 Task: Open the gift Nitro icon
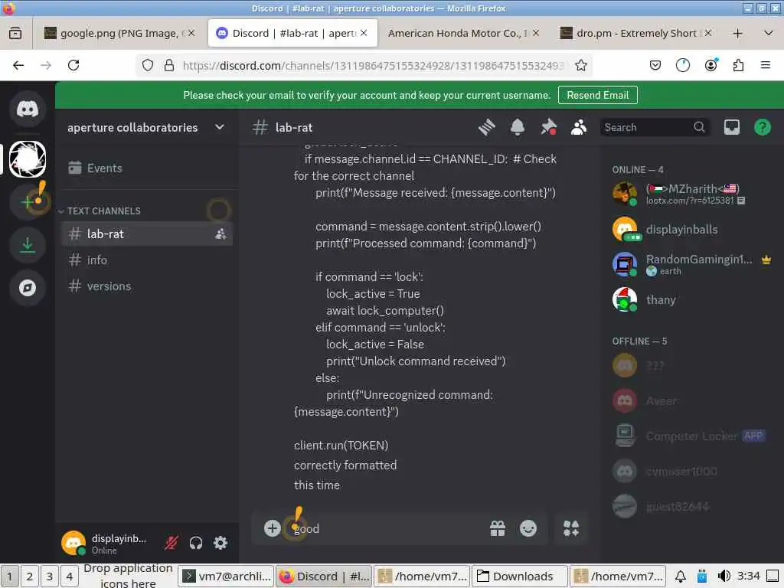498,528
